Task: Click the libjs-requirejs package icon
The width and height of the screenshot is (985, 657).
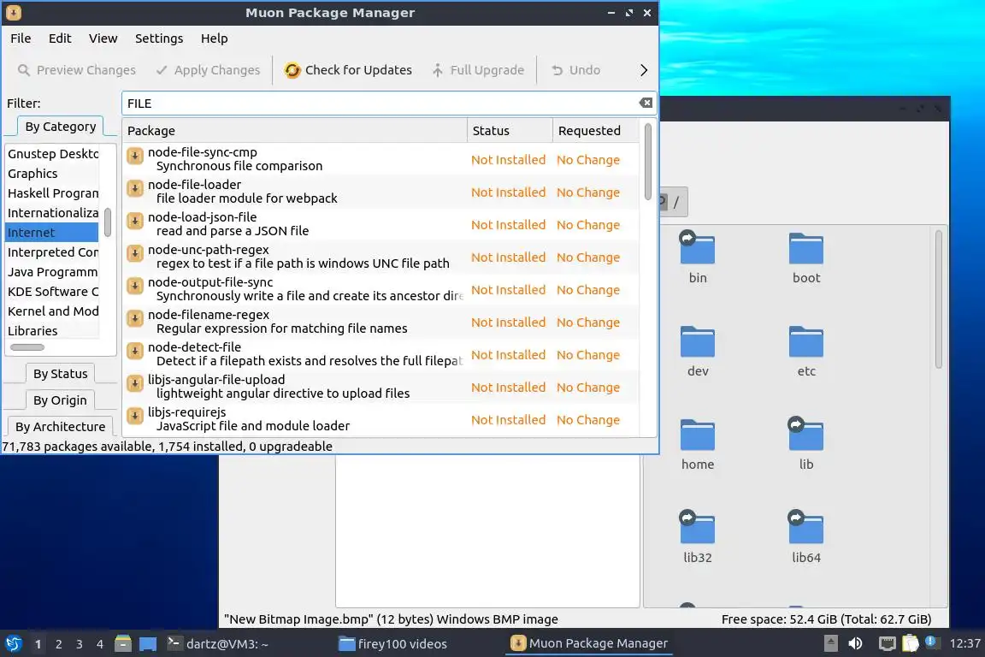Action: point(135,417)
